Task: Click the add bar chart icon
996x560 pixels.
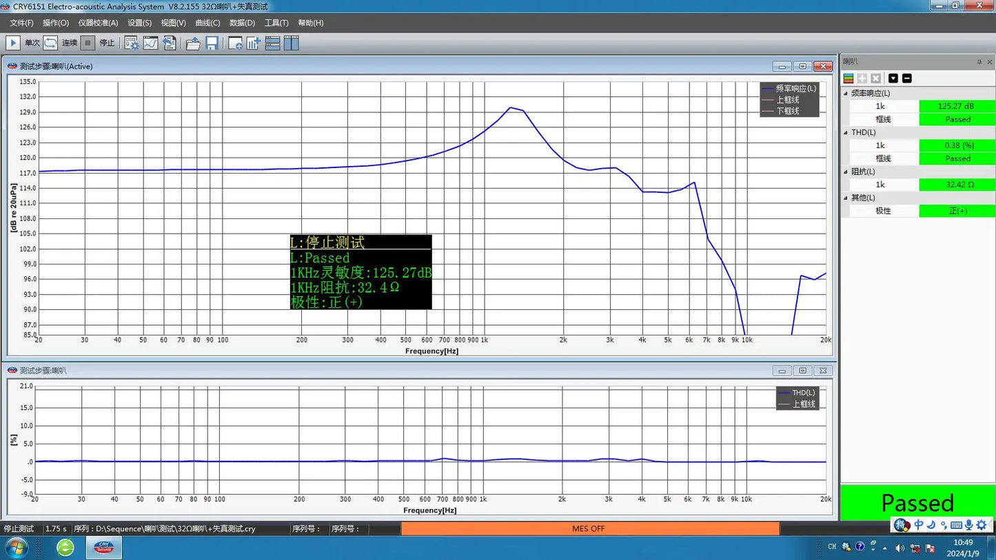Action: point(254,43)
